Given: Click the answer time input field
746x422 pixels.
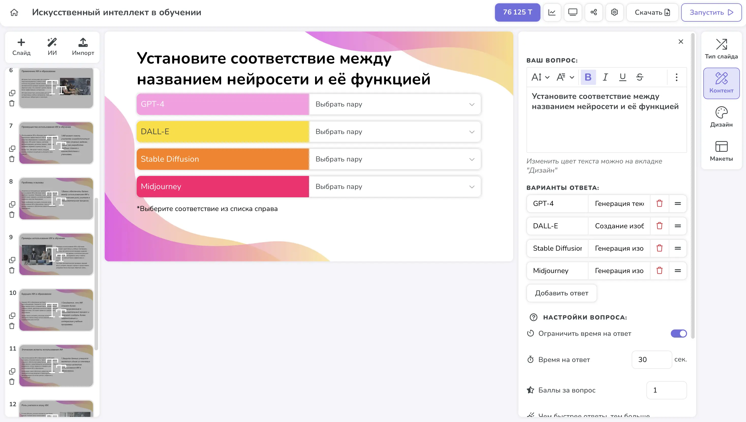Looking at the screenshot, I should [651, 359].
